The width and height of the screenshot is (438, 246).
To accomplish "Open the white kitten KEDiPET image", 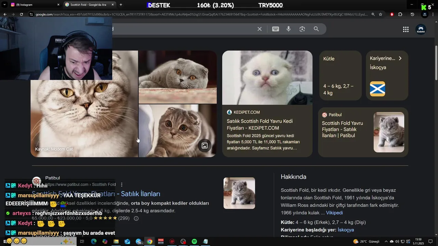I will [x=267, y=78].
